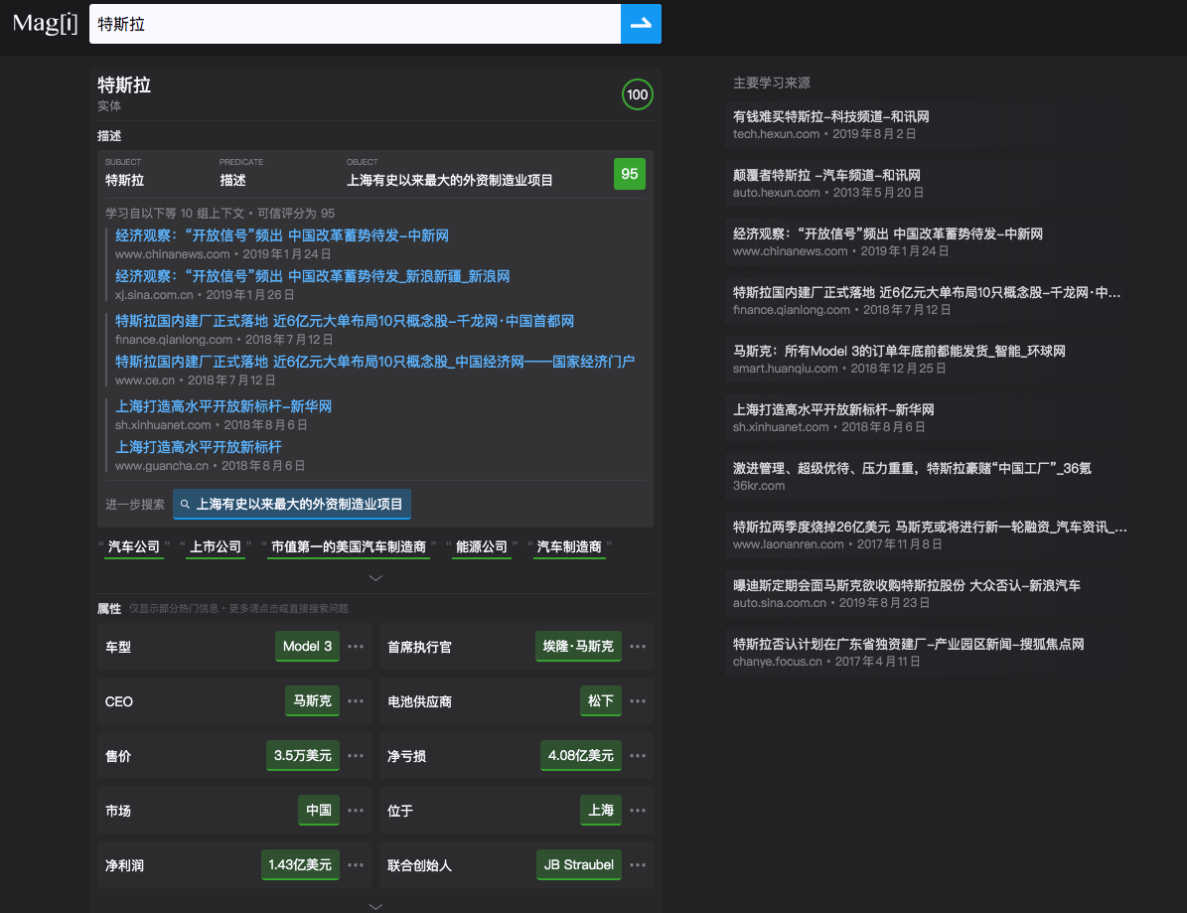Click the 主要学习来源 heading
The image size is (1187, 913).
[772, 82]
